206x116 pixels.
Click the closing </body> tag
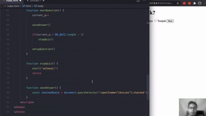pyautogui.click(x=19, y=107)
